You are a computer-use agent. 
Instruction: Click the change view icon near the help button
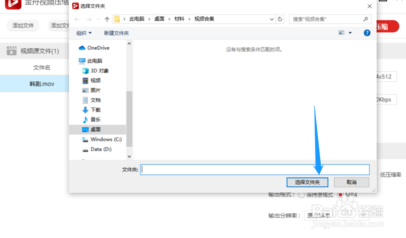(341, 33)
